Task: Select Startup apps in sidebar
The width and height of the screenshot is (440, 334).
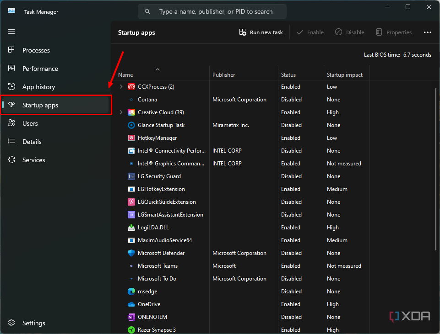Action: (x=55, y=105)
